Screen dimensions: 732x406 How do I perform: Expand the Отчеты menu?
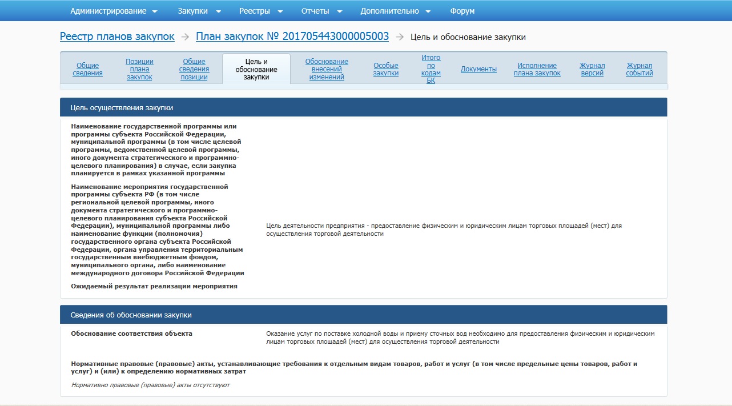click(x=322, y=11)
